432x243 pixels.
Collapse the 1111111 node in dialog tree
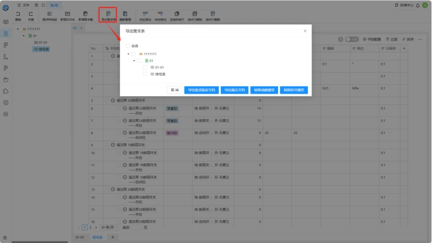(x=128, y=54)
